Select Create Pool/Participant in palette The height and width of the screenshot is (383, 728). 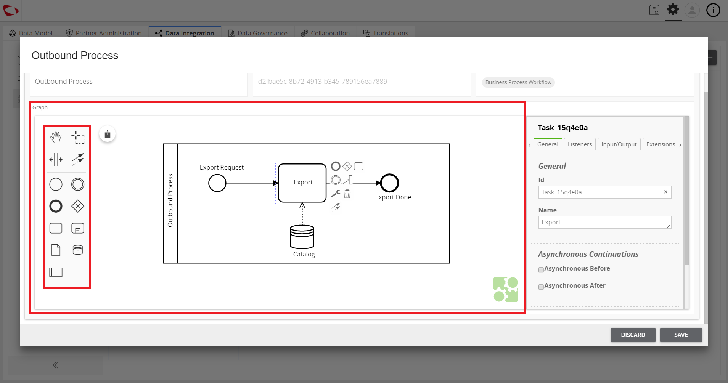[x=56, y=272]
